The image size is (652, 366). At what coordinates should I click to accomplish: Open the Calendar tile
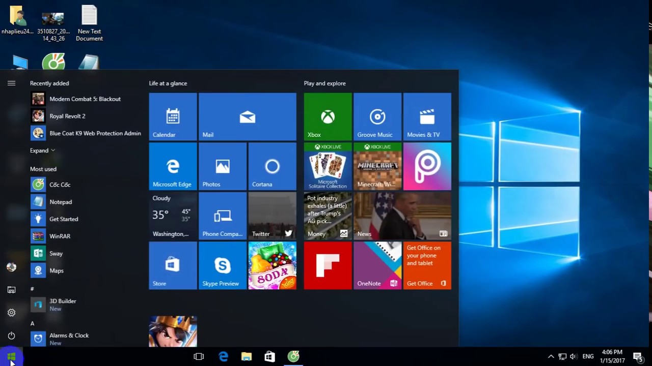tap(173, 116)
